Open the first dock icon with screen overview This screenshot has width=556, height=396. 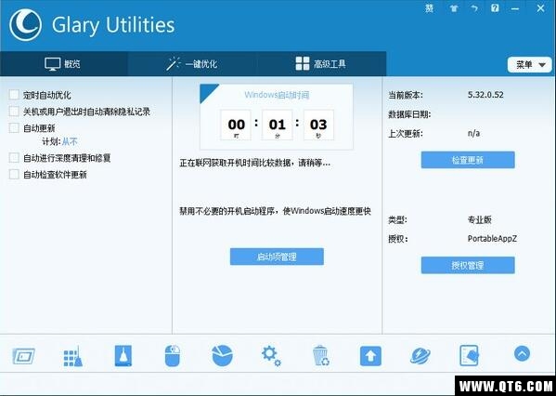[x=24, y=356]
